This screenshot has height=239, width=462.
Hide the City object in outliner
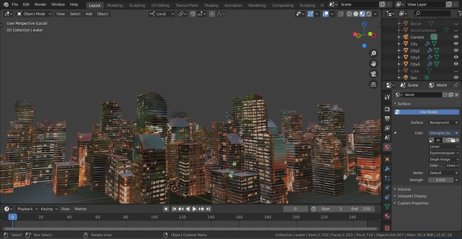point(456,44)
